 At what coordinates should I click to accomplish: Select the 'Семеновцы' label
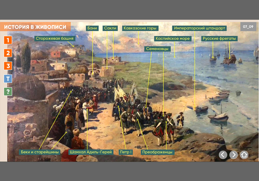(x=157, y=49)
